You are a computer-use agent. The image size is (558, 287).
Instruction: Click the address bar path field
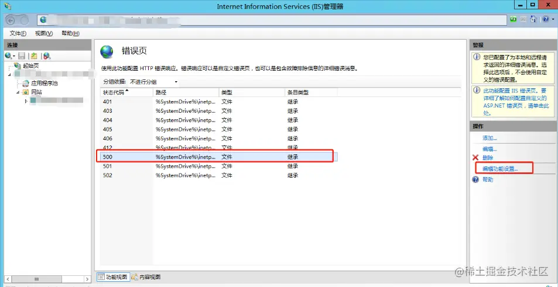(x=272, y=20)
